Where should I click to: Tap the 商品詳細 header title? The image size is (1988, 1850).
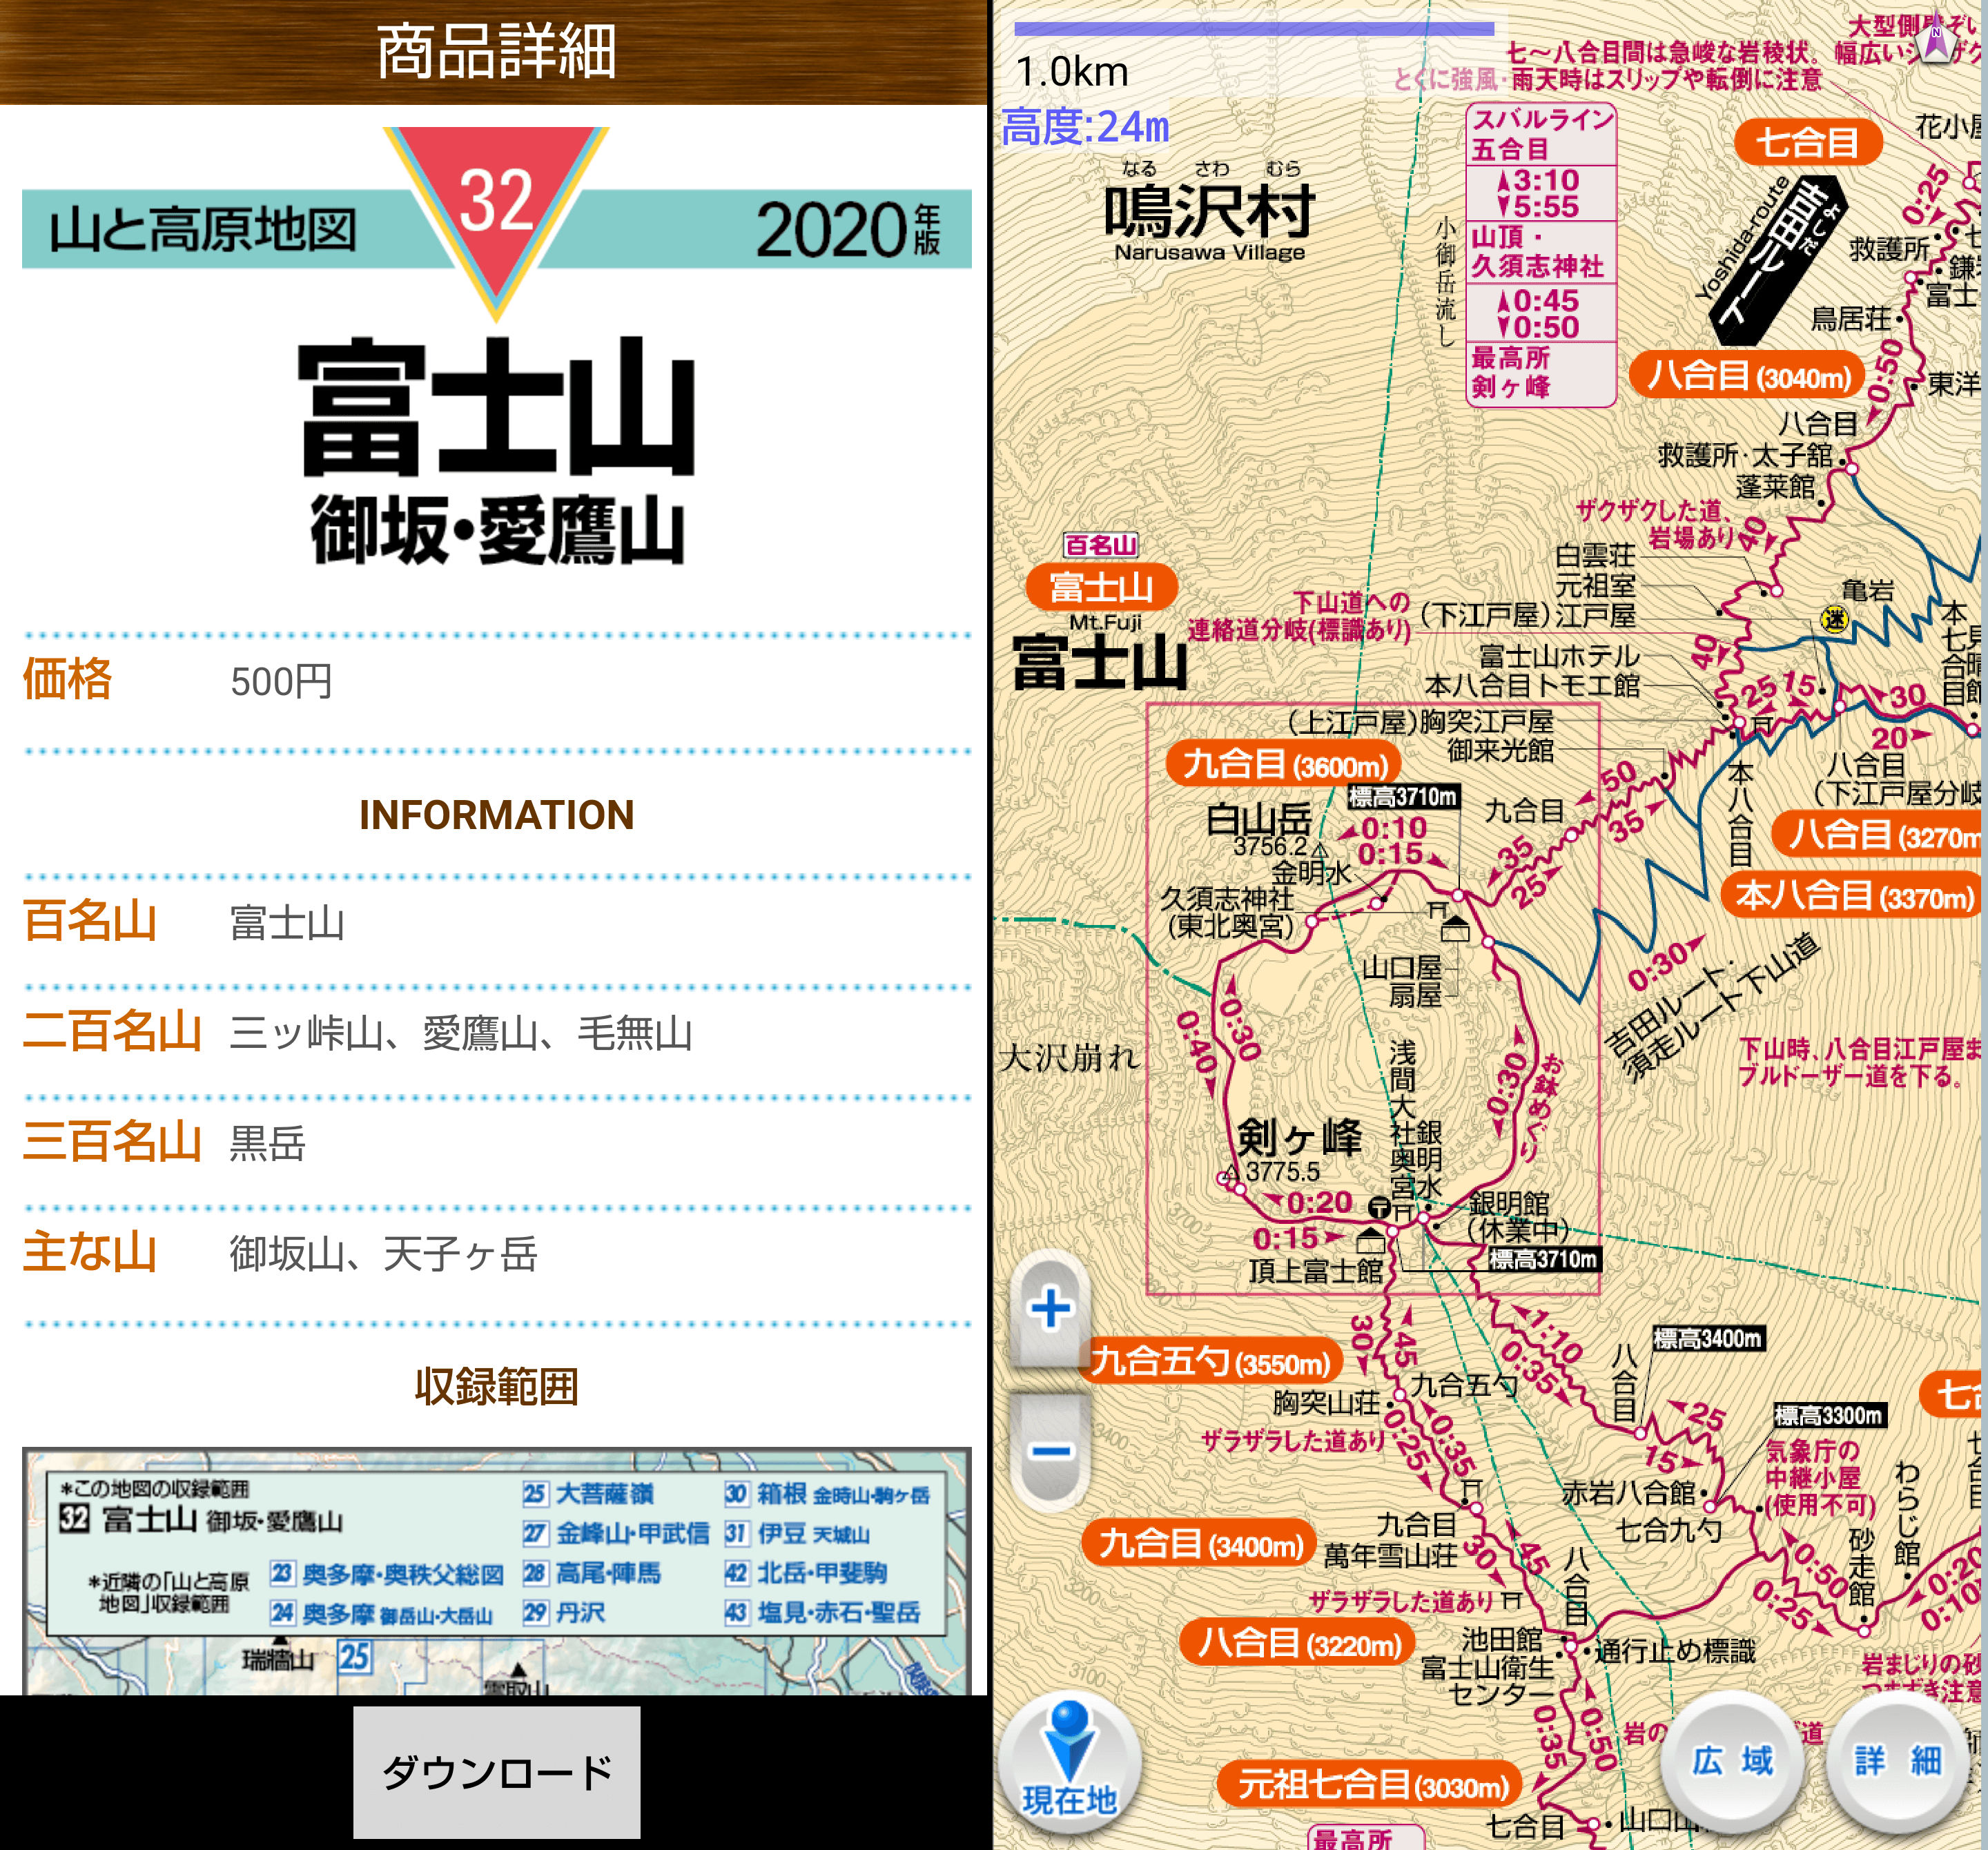(496, 52)
